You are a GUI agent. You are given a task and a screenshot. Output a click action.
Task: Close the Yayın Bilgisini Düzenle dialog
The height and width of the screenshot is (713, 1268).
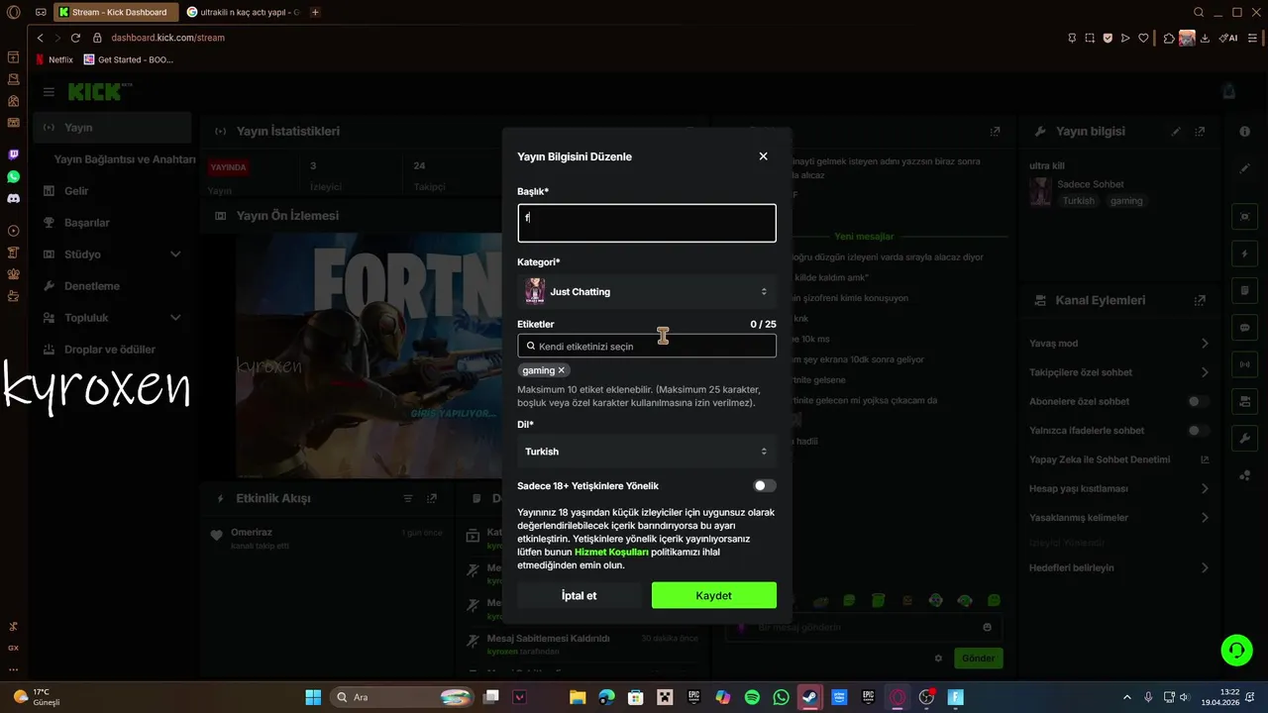[763, 156]
